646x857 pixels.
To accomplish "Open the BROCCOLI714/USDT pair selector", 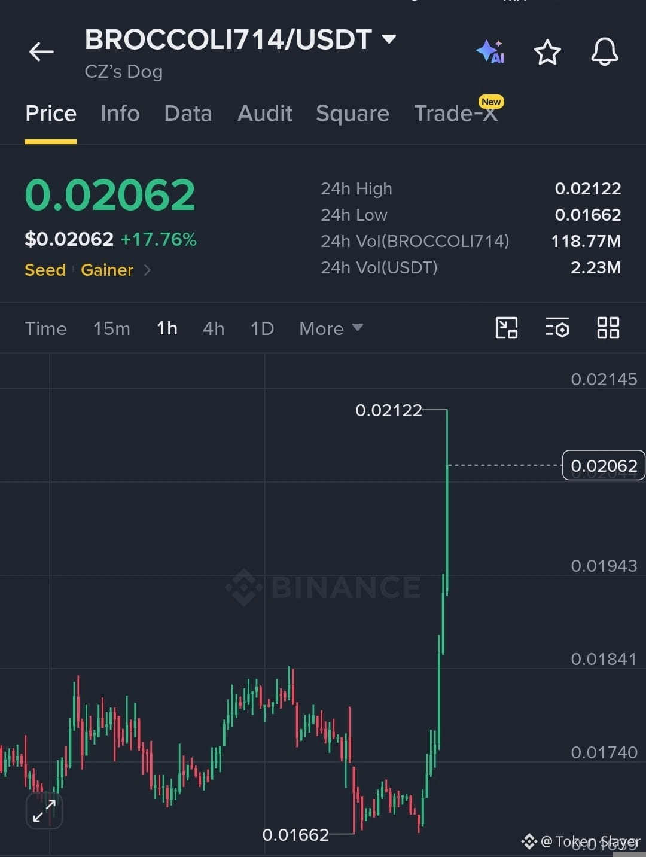I will (x=240, y=39).
